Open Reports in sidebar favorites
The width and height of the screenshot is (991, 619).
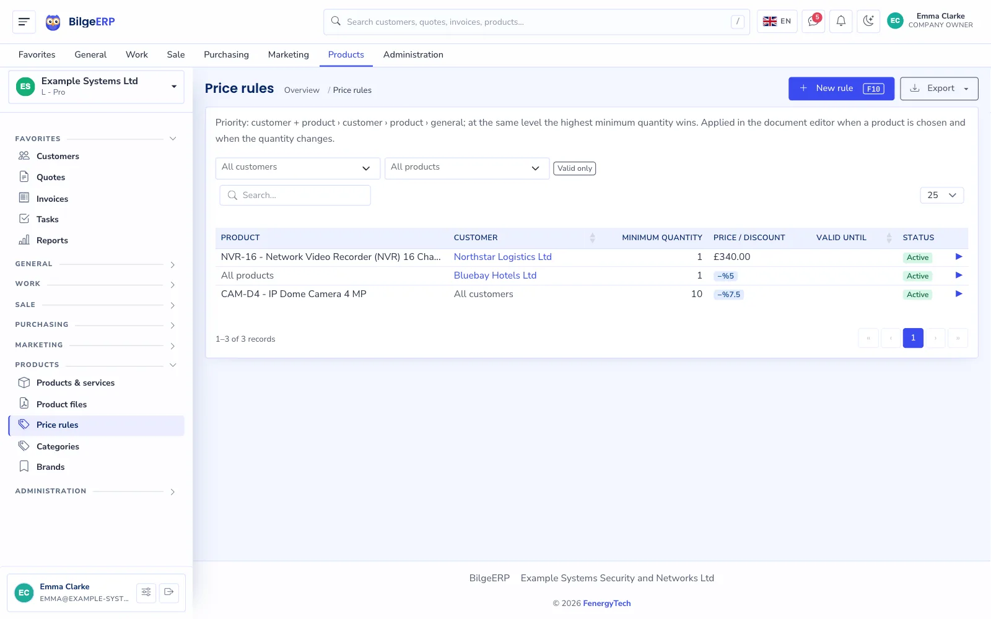click(x=96, y=240)
